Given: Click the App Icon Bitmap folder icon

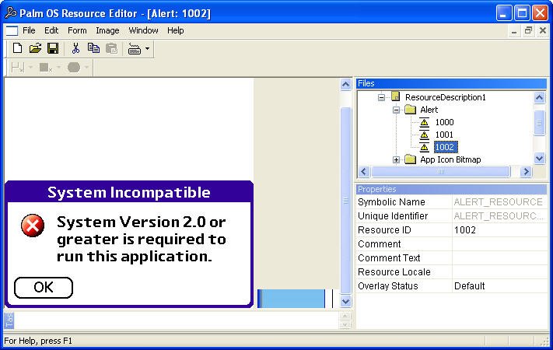Looking at the screenshot, I should tap(410, 159).
